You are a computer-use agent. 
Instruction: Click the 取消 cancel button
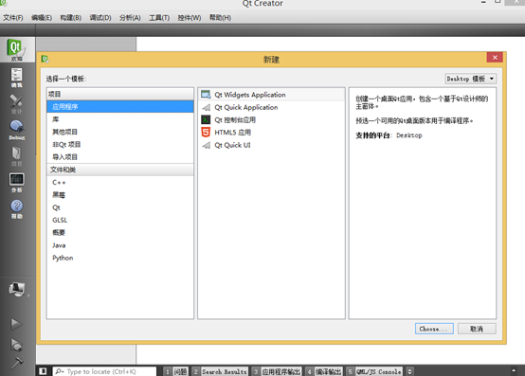[x=477, y=329]
